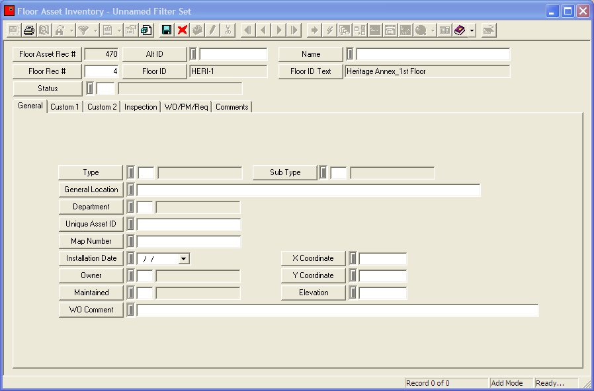594x391 pixels.
Task: Click the solid right-arrow jump toolbar icon
Action: pyautogui.click(x=314, y=30)
